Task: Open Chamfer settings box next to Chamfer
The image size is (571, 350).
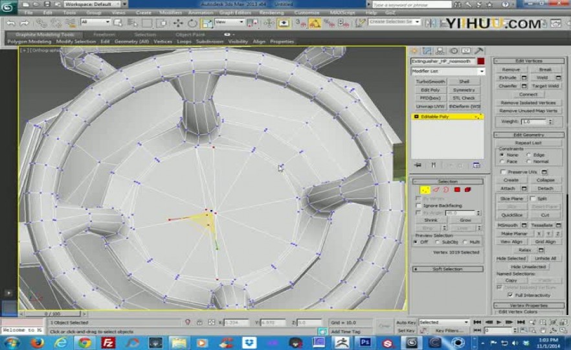Action: pos(524,86)
